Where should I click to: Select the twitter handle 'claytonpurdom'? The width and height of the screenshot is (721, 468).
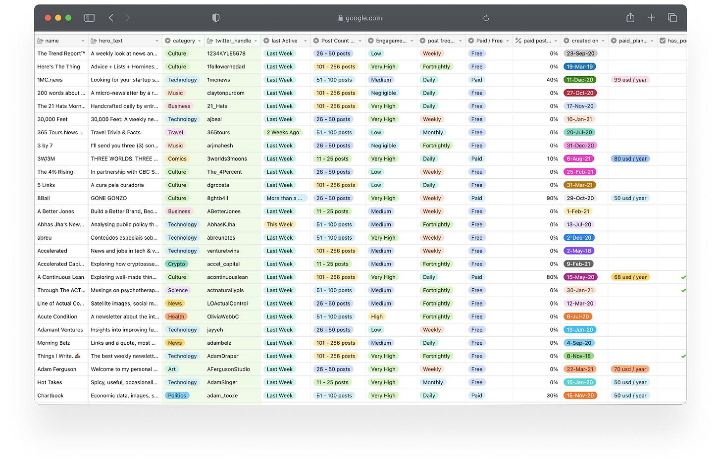(226, 93)
